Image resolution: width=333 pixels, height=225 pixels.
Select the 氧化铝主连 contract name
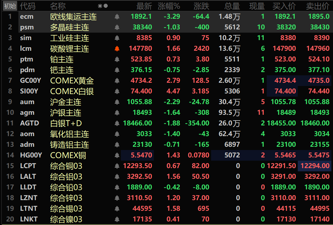pos(70,134)
